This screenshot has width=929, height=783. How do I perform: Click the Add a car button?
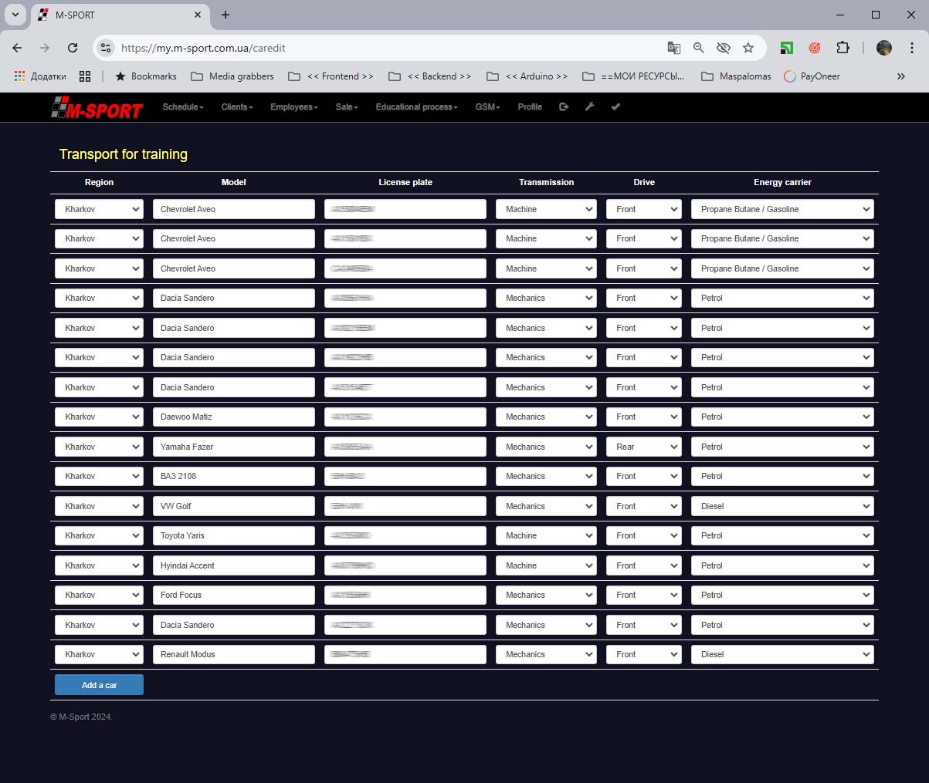pos(99,685)
